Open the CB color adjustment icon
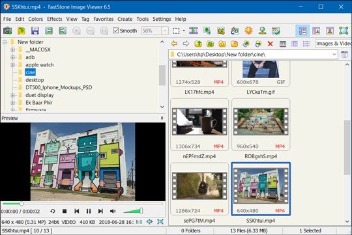This screenshot has height=235, width=352. point(235,31)
